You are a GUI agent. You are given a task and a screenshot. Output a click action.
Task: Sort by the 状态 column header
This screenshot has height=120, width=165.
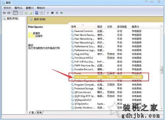(111, 27)
